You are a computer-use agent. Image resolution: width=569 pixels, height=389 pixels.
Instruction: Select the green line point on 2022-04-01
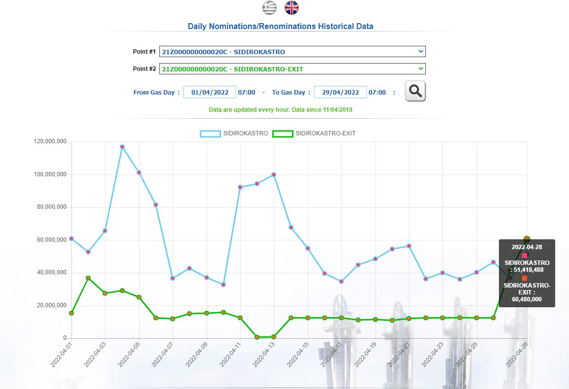72,313
